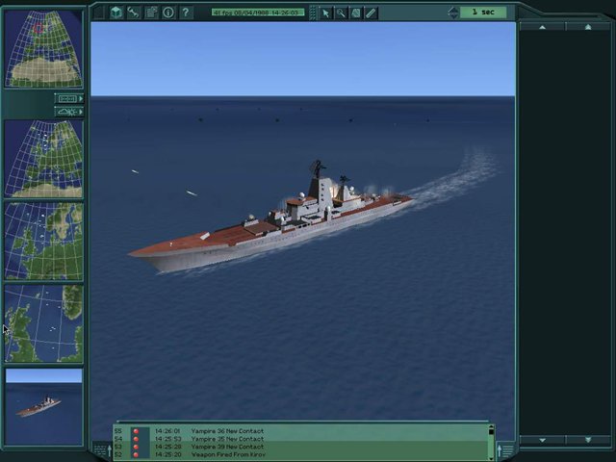Select 'Vampire 39 New Contact' message

click(x=227, y=447)
